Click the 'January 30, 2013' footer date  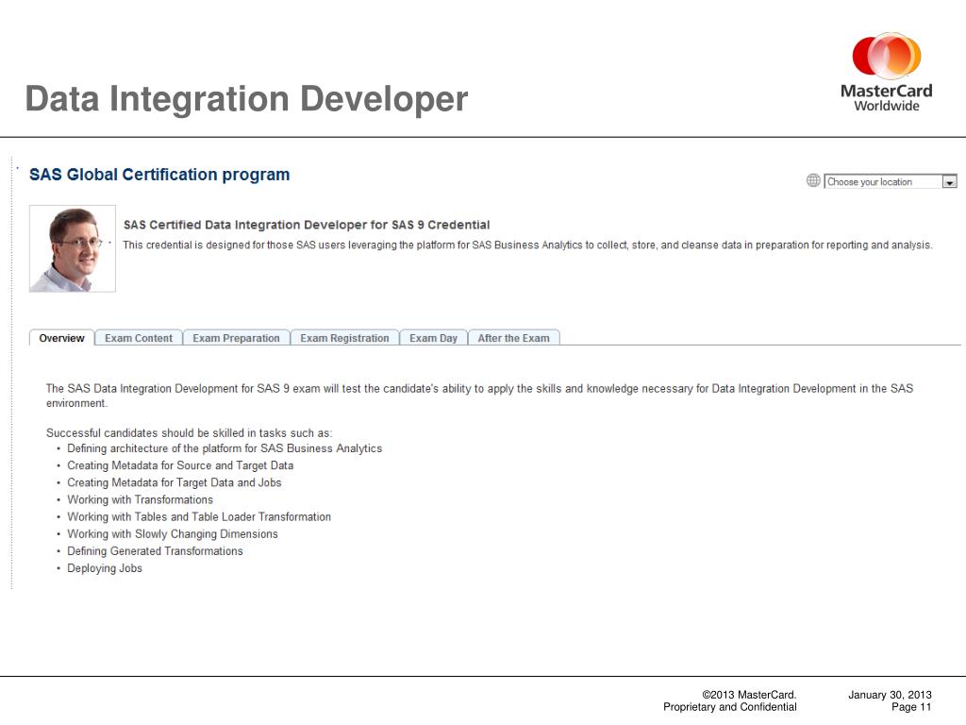[x=890, y=695]
